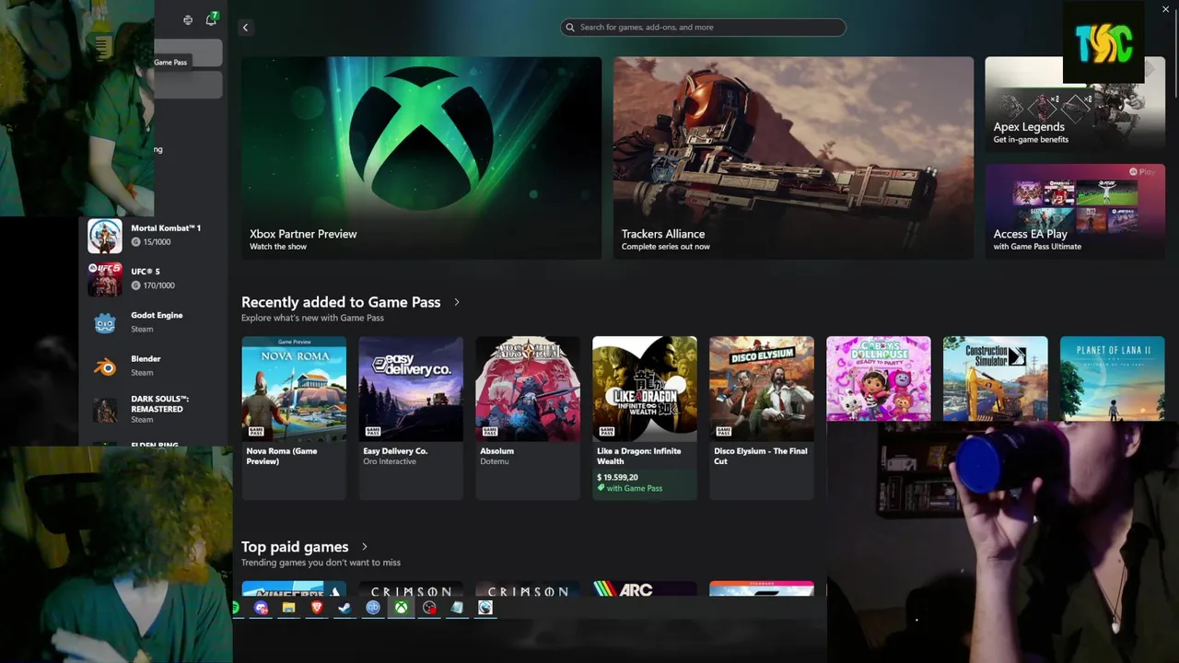Open the notifications bell with badge 7
The image size is (1179, 663).
(211, 19)
